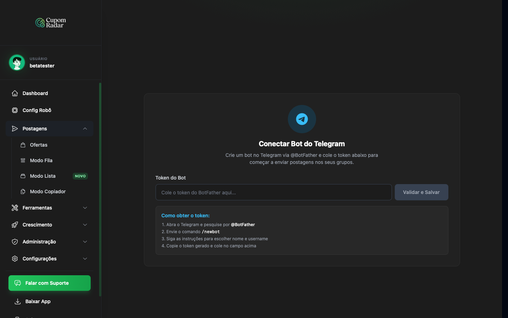Expand the Ferramentas section chevron
Viewport: 508px width, 318px height.
click(x=85, y=208)
